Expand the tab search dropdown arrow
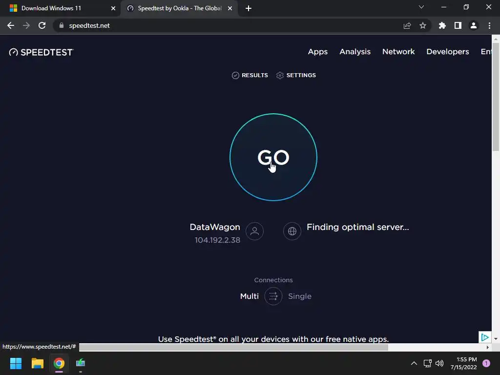This screenshot has width=500, height=375. [x=421, y=7]
